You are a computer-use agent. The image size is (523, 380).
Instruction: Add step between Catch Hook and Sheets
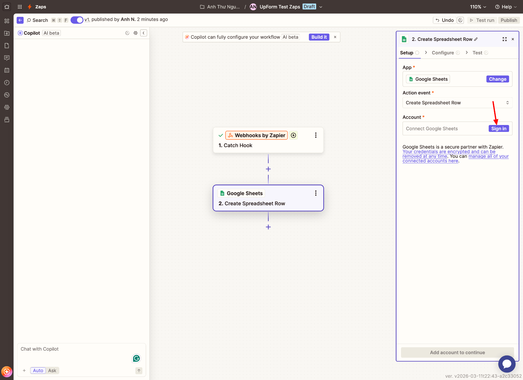click(x=268, y=169)
